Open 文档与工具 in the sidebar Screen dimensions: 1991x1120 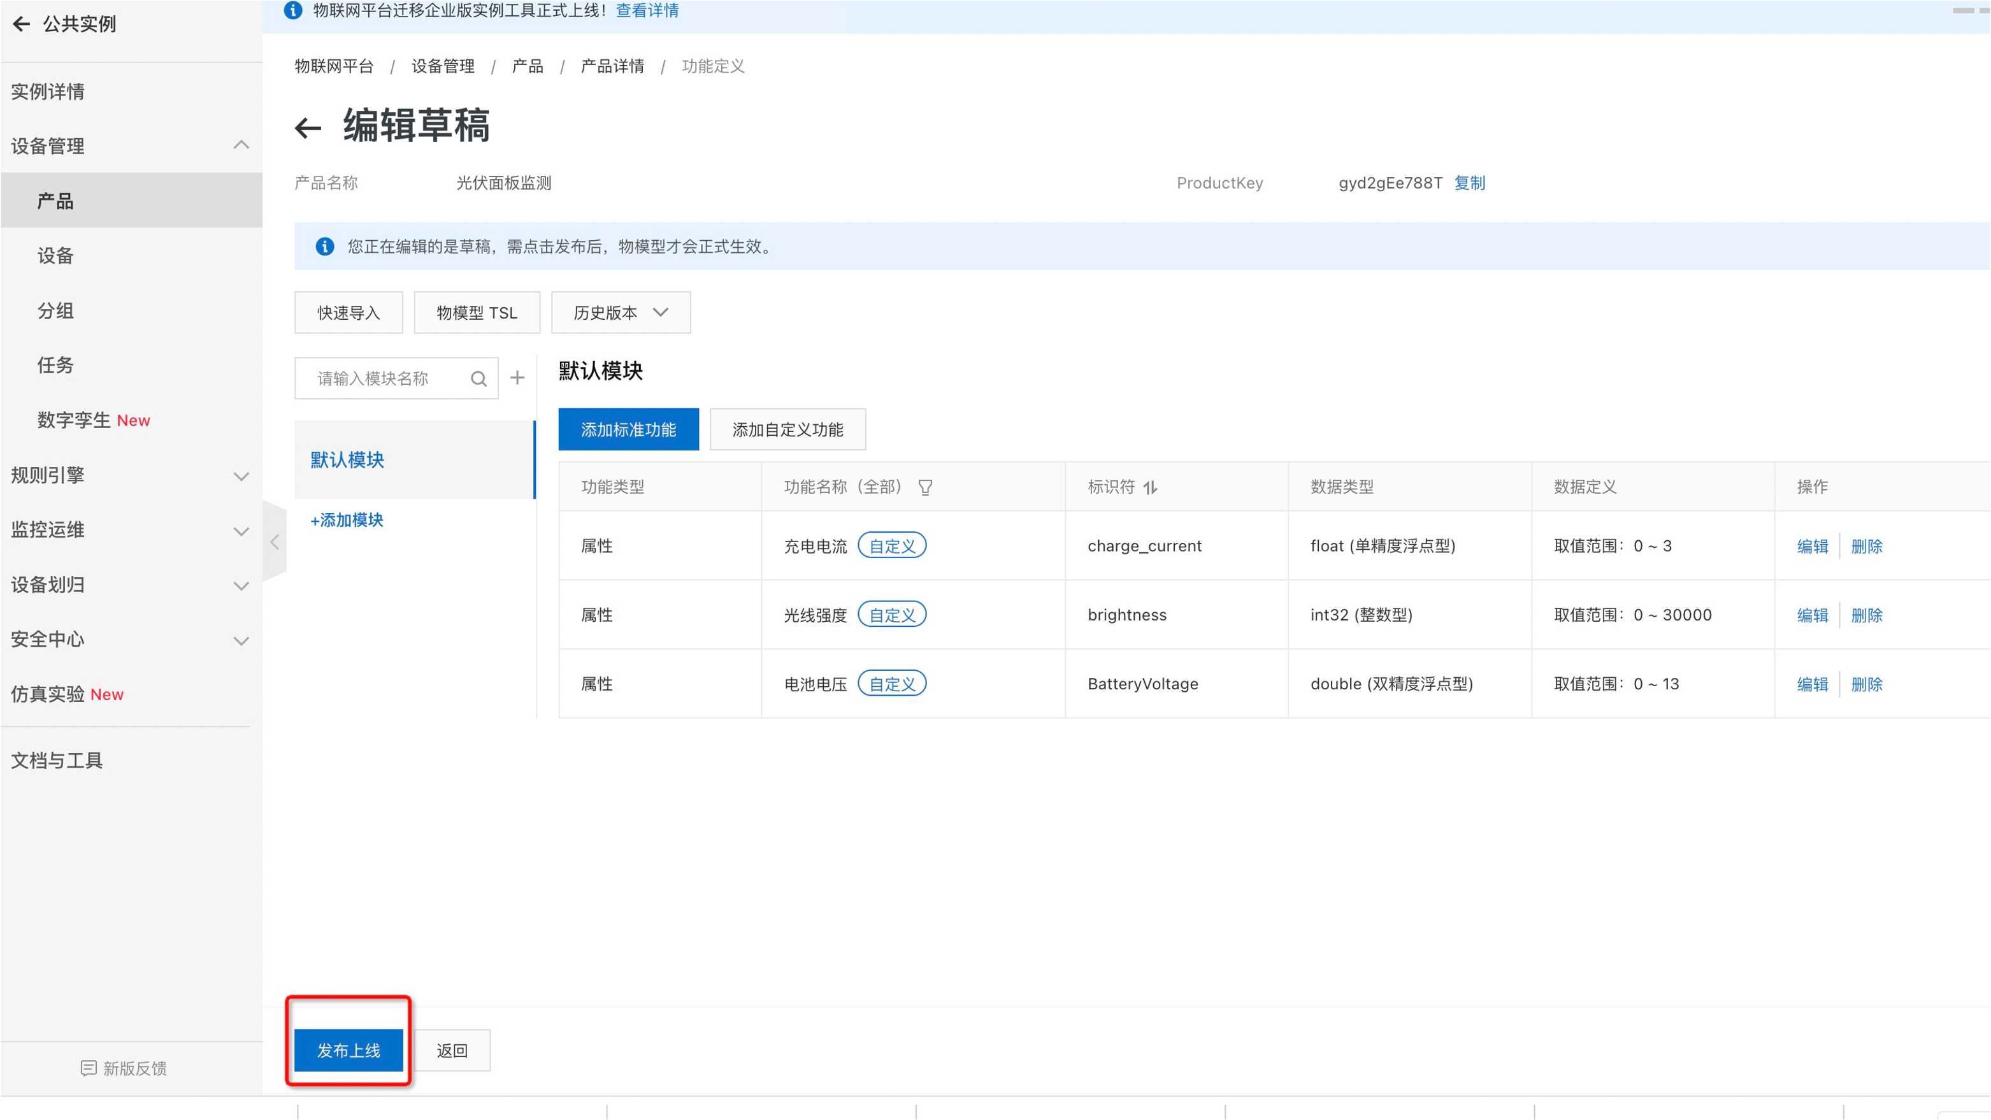pyautogui.click(x=57, y=760)
